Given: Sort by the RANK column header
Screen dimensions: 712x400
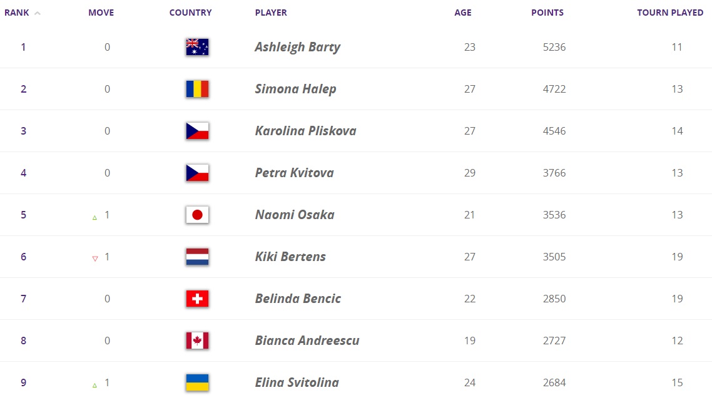Looking at the screenshot, I should point(17,13).
